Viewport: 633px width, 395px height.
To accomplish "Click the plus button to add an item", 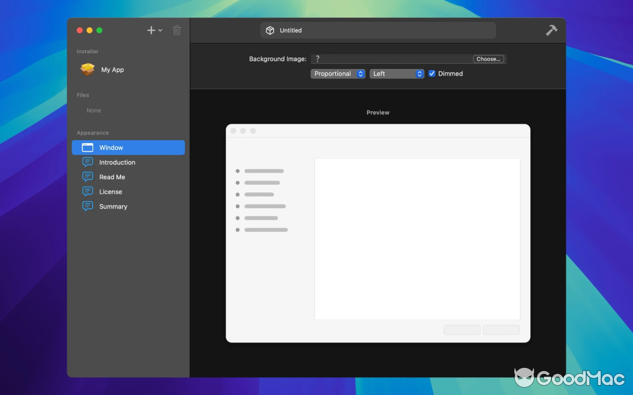I will pos(150,30).
